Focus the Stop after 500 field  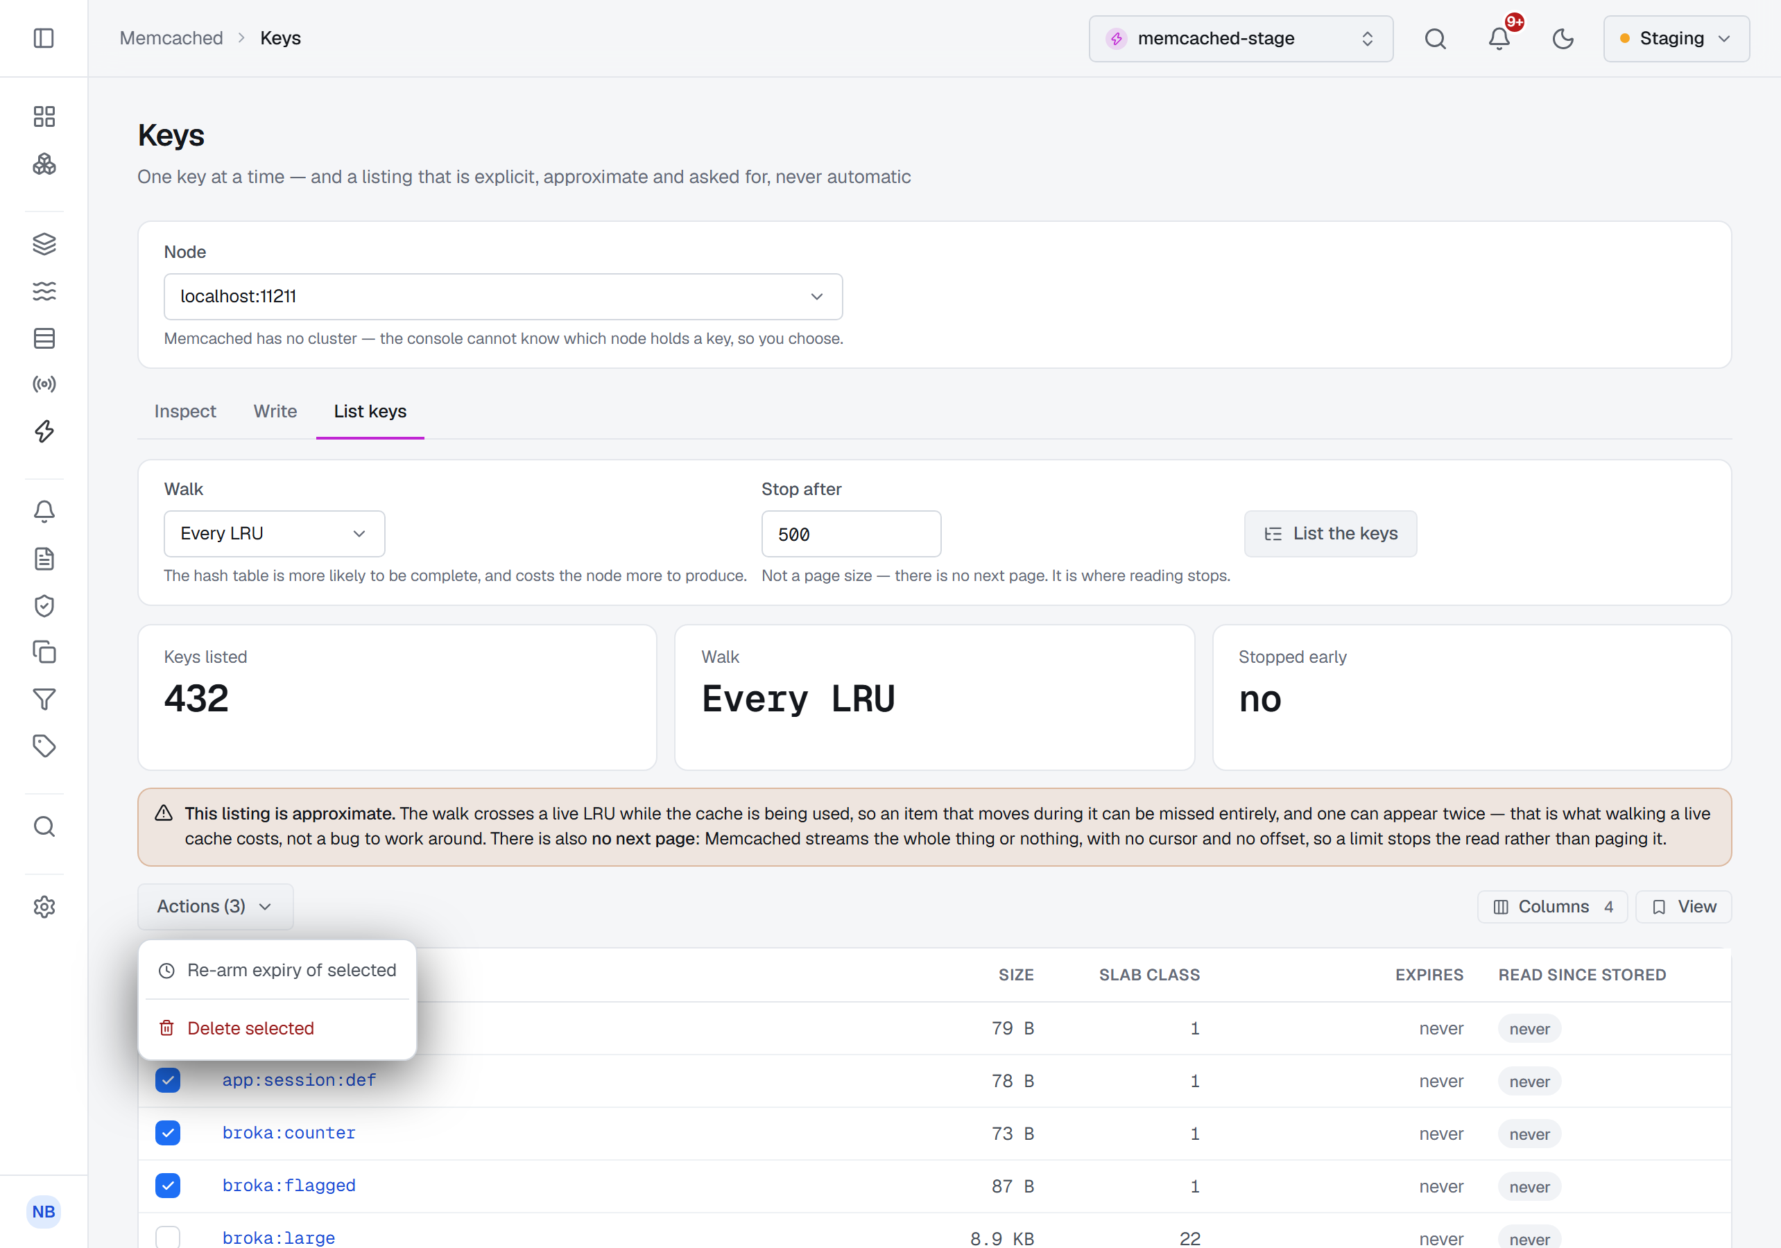coord(851,534)
